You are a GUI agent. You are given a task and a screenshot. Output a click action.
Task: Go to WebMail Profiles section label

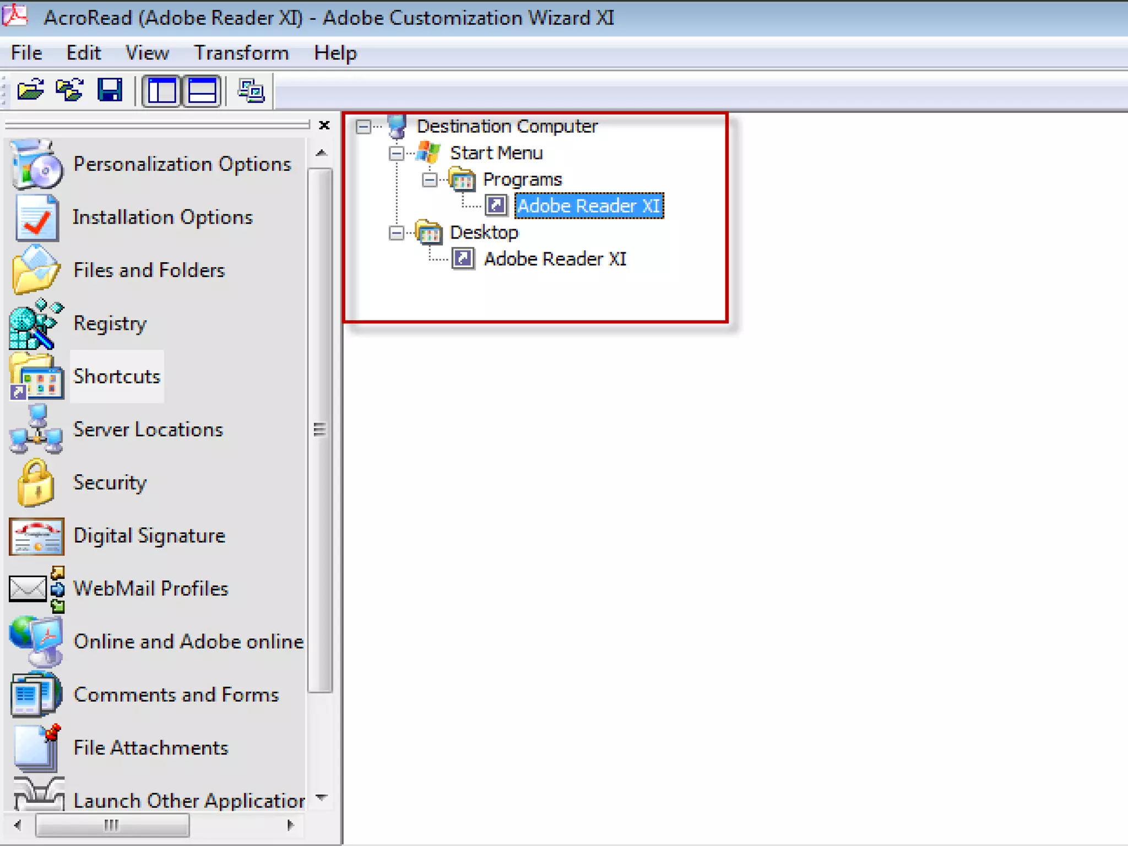pyautogui.click(x=151, y=588)
